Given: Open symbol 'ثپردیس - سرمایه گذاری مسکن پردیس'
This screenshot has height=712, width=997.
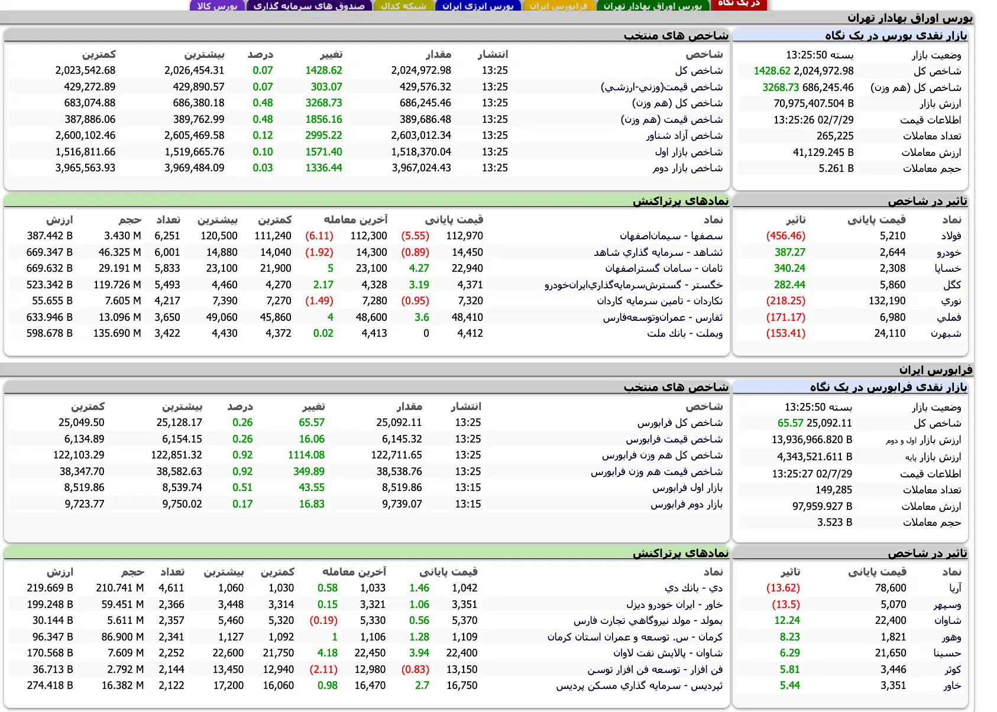Looking at the screenshot, I should tap(639, 685).
